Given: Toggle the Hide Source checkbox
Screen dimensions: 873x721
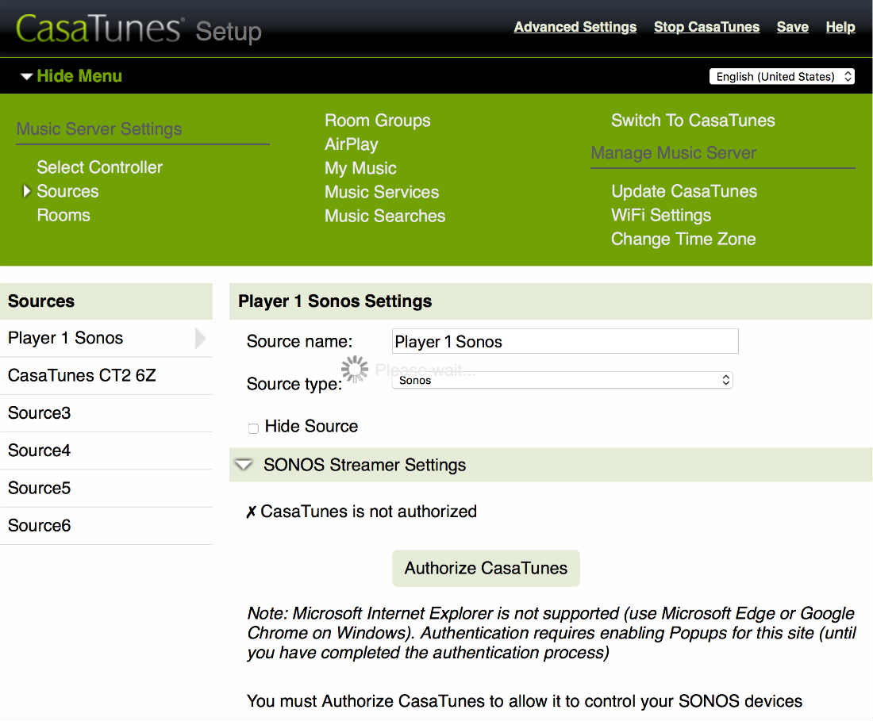Looking at the screenshot, I should (x=253, y=428).
